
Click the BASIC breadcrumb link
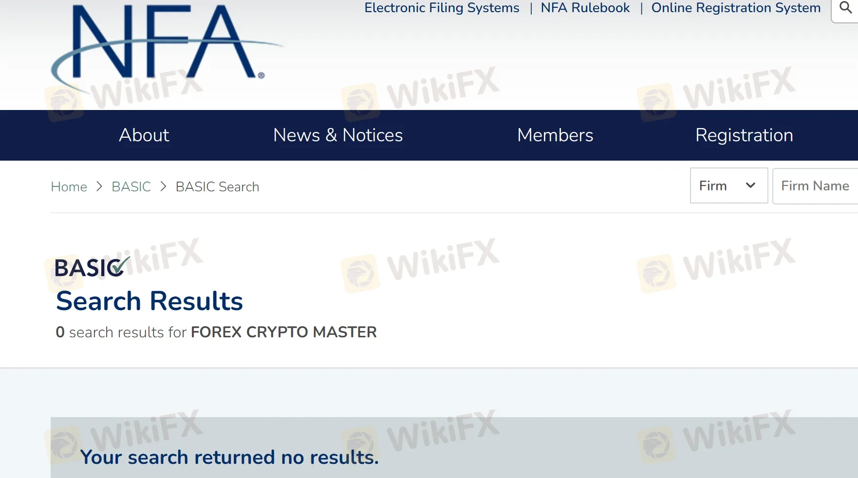131,187
